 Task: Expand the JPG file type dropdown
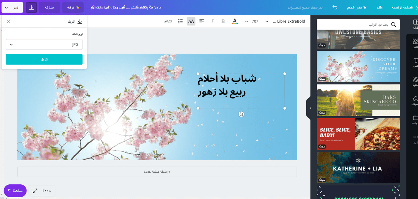[x=44, y=45]
